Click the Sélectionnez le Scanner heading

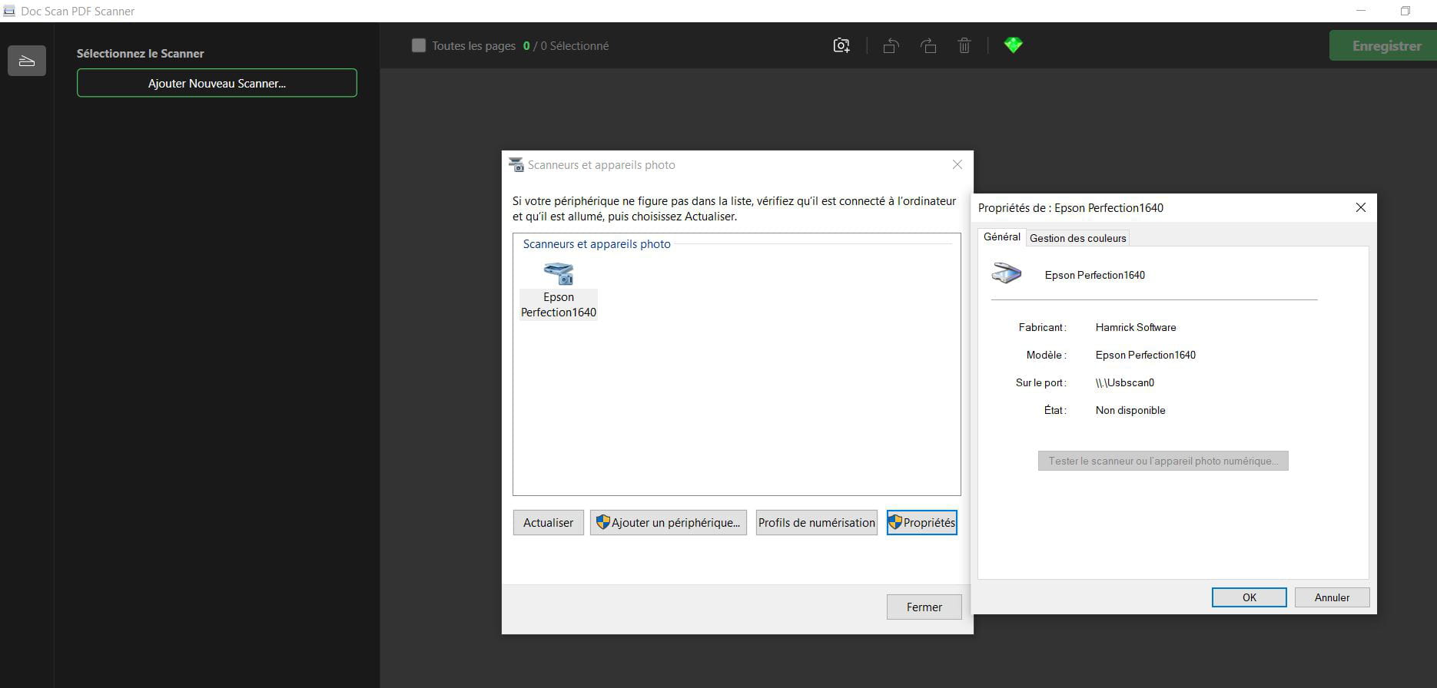click(140, 53)
